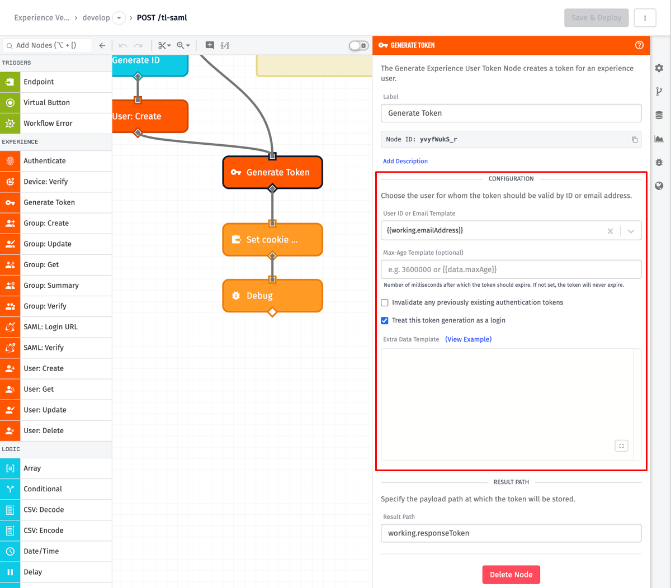Select the Group: Verify palette node

[56, 306]
